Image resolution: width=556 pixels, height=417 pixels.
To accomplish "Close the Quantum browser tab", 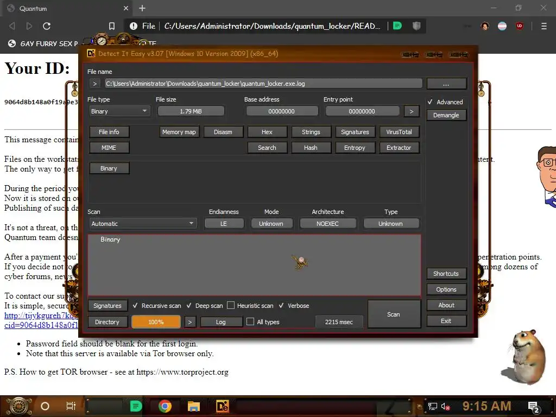I will click(126, 8).
